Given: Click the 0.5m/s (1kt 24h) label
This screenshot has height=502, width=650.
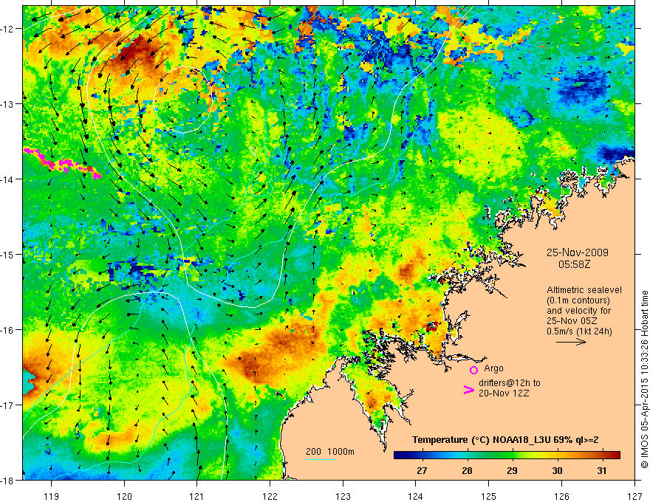Looking at the screenshot, I should 579,331.
